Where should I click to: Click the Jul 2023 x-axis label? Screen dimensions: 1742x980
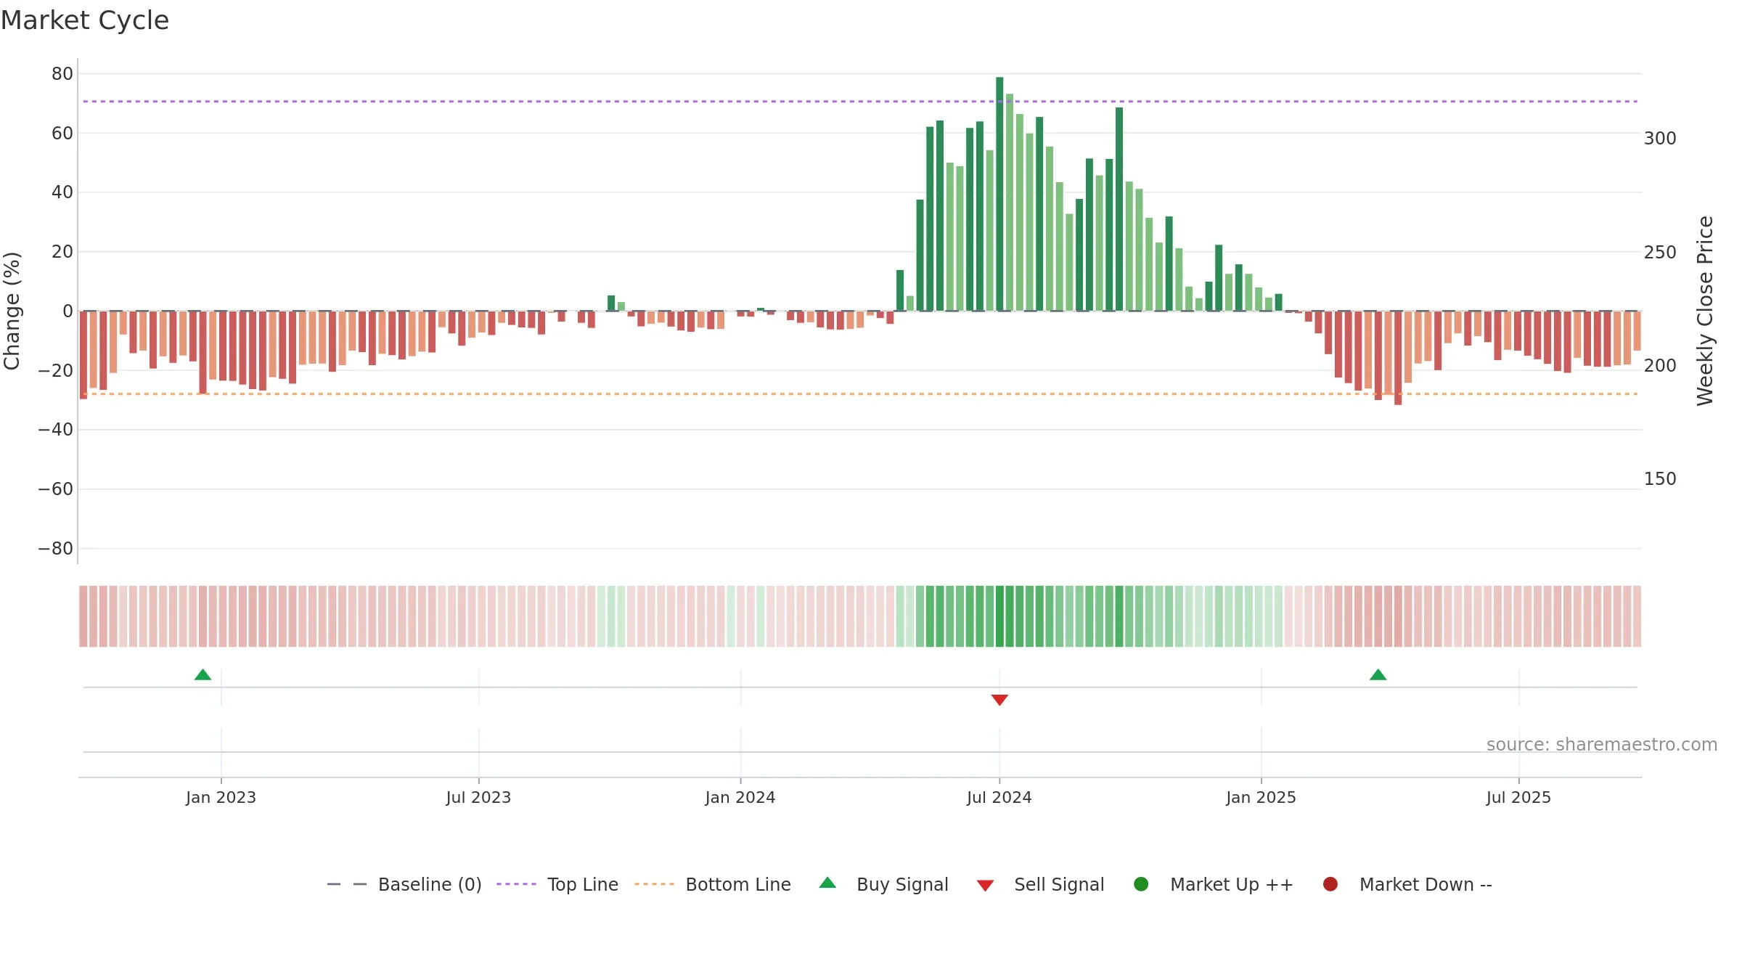tap(478, 797)
